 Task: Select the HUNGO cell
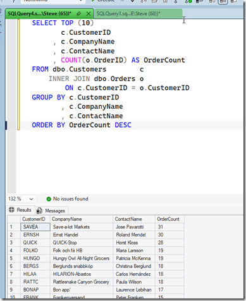pos(35,259)
